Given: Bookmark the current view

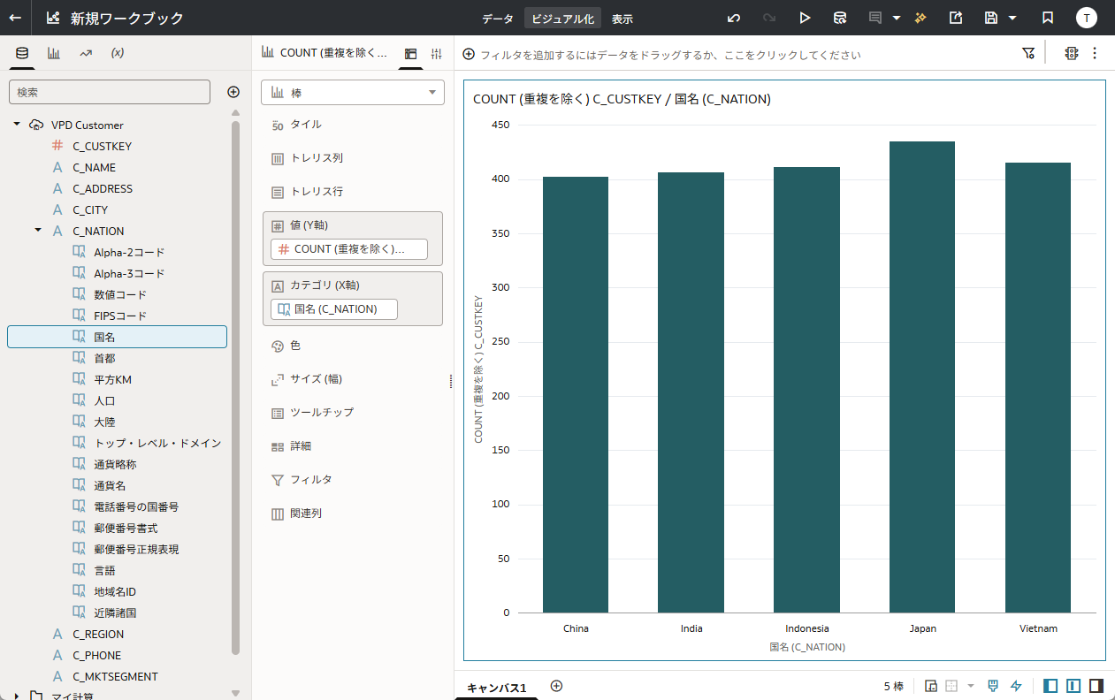Looking at the screenshot, I should click(x=1048, y=18).
